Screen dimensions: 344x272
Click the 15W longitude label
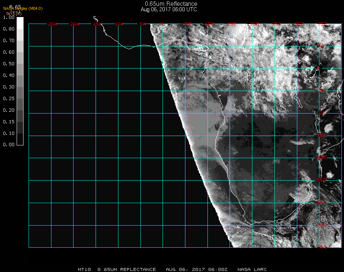(x=97, y=24)
